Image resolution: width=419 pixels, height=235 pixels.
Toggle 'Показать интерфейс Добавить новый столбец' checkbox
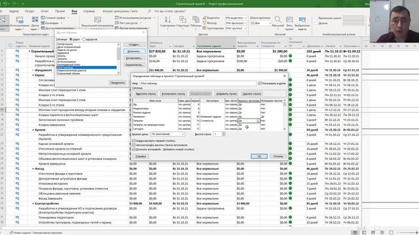(x=134, y=149)
